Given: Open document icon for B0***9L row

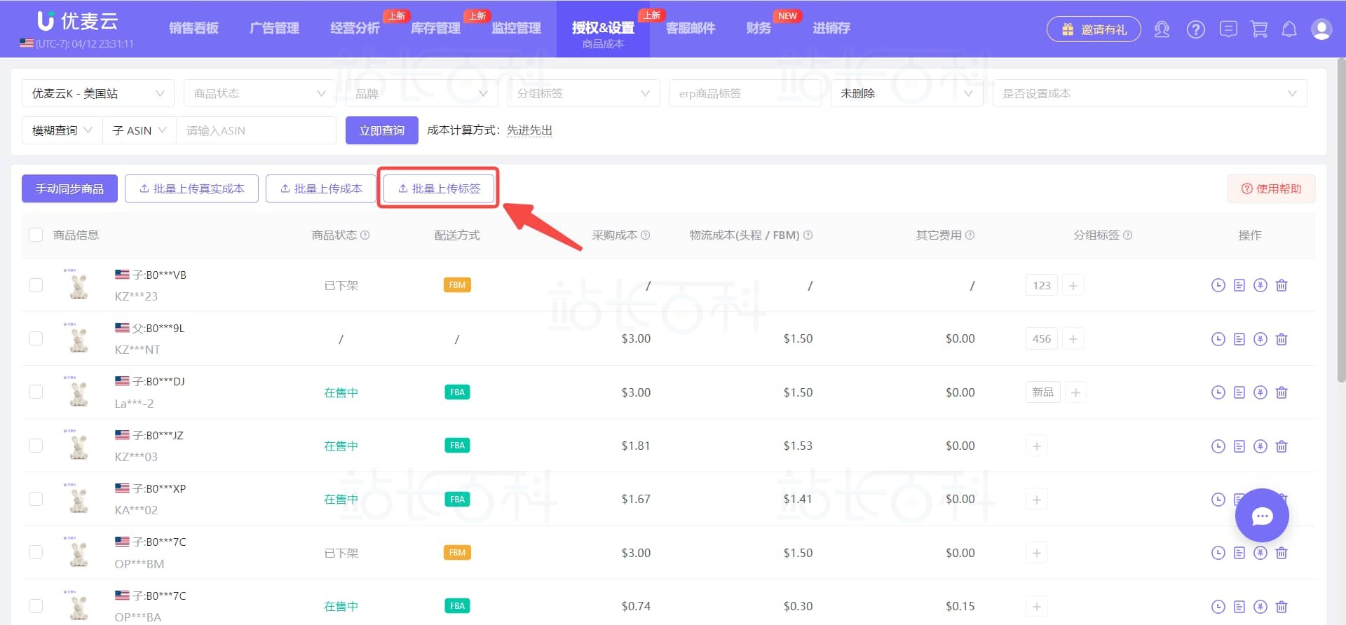Looking at the screenshot, I should click(x=1239, y=339).
